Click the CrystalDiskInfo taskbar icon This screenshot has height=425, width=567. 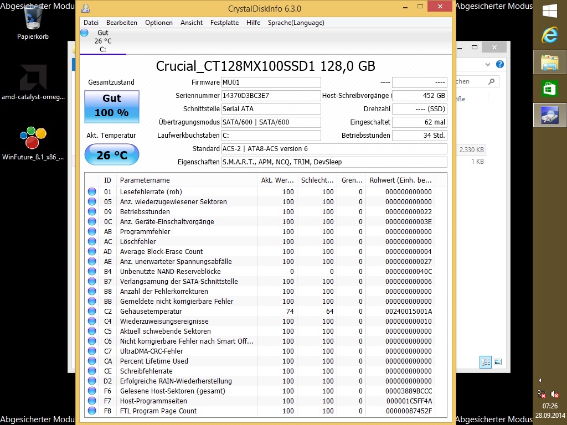[x=550, y=115]
